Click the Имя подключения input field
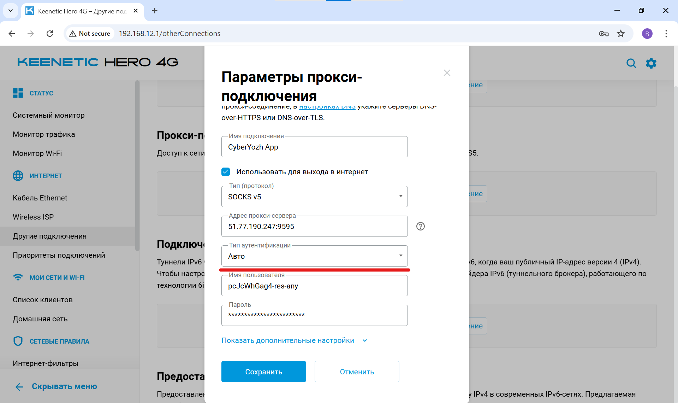Image resolution: width=678 pixels, height=403 pixels. (x=314, y=147)
